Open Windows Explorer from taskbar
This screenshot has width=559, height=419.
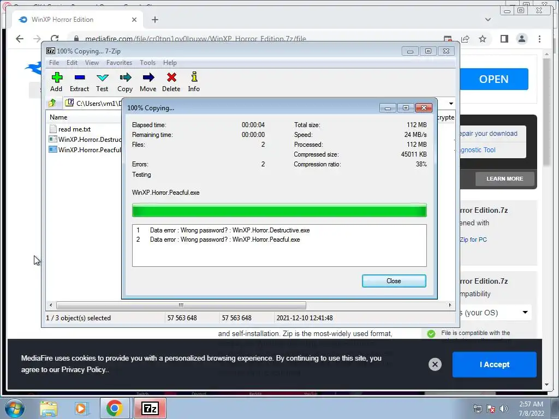(49, 408)
